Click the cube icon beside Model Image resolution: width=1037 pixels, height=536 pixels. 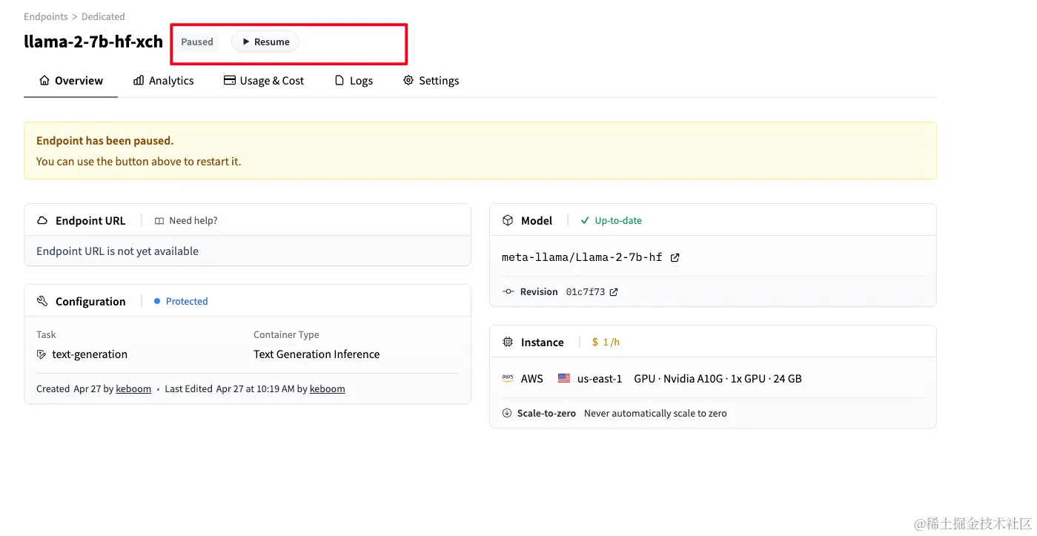508,221
